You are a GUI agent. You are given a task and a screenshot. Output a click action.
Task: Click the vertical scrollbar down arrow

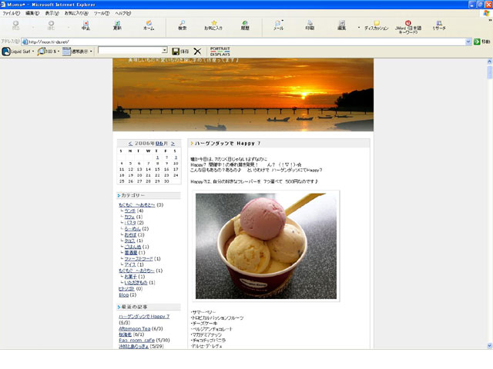(490, 345)
